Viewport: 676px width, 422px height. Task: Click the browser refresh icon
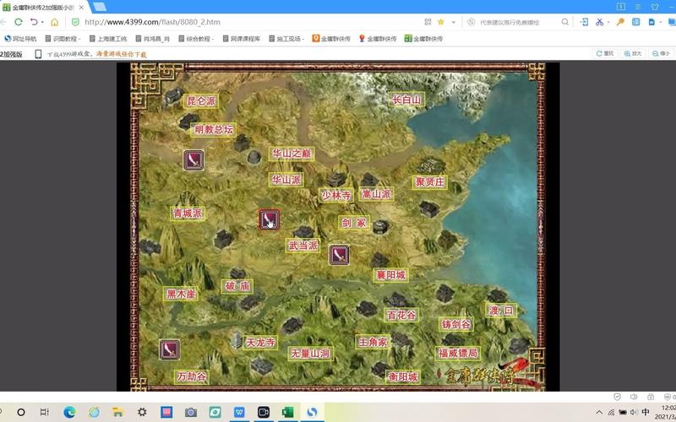tap(18, 22)
